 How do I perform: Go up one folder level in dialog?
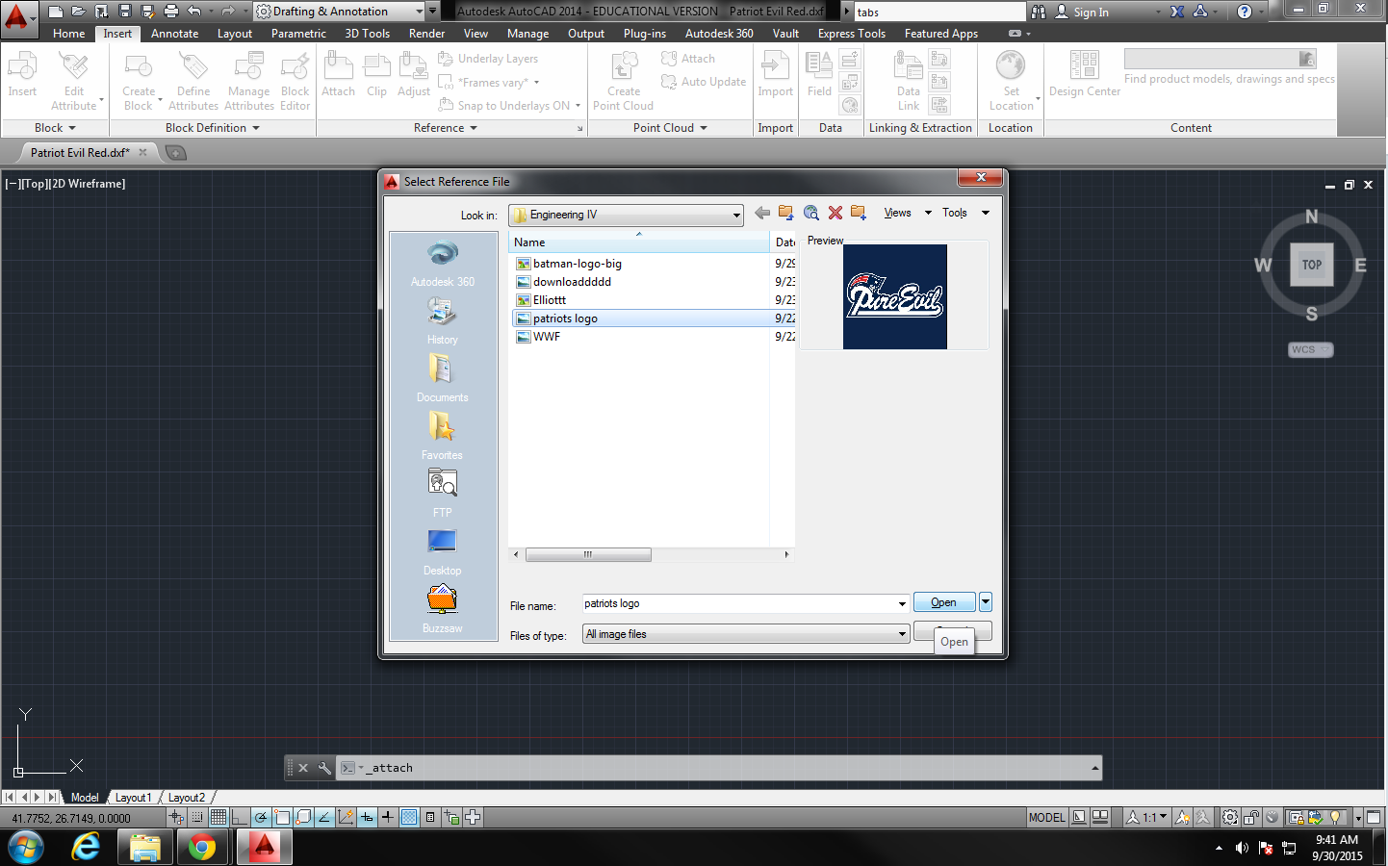tap(786, 213)
